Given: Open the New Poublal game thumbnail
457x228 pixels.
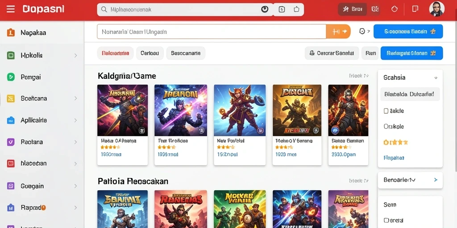Looking at the screenshot, I should point(240,110).
